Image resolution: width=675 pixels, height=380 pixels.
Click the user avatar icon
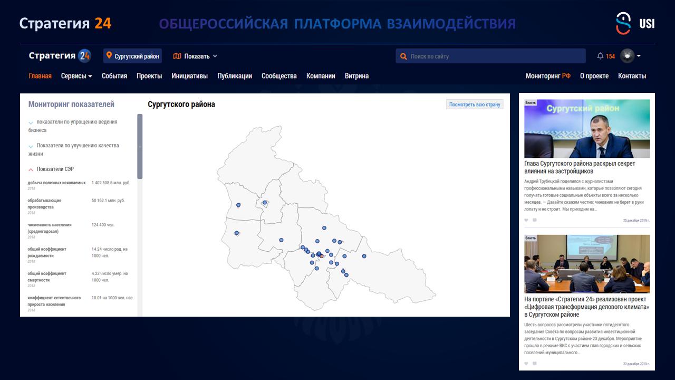pos(627,56)
